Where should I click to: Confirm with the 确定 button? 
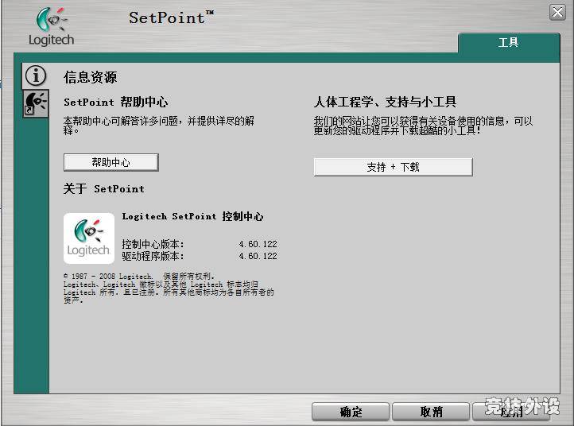point(351,412)
